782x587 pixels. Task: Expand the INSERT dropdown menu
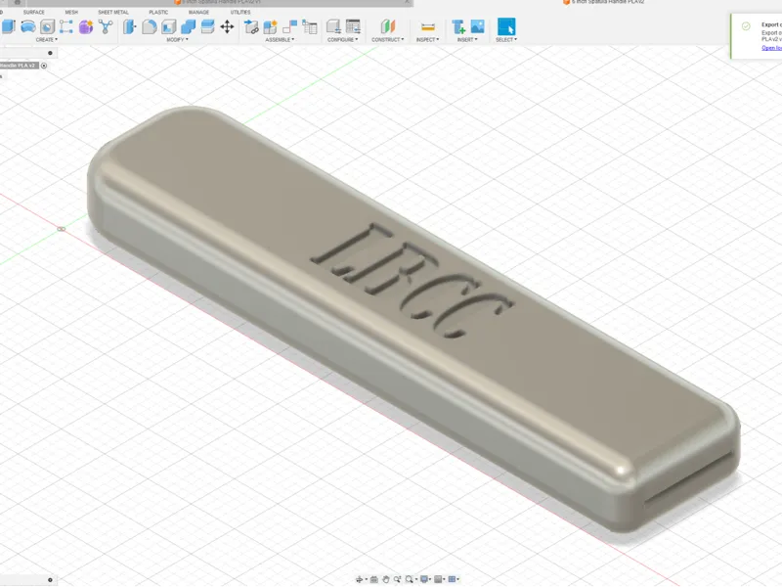(467, 39)
